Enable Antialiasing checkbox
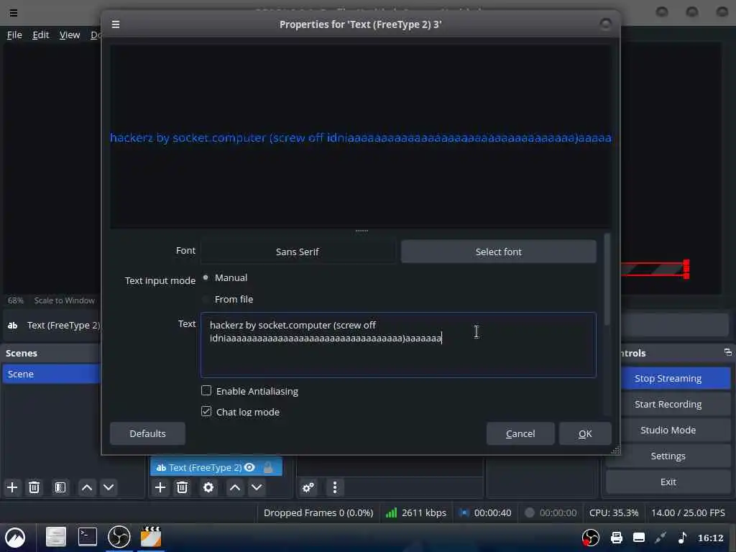 (206, 390)
